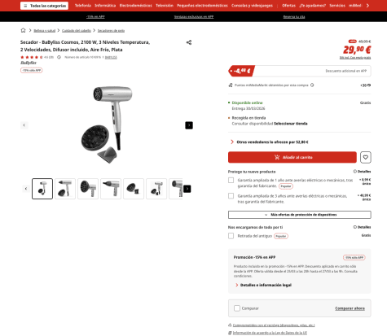This screenshot has height=336, width=387.
Task: Expand Otros vendedores lo ofrecen offer
Action: (272, 142)
